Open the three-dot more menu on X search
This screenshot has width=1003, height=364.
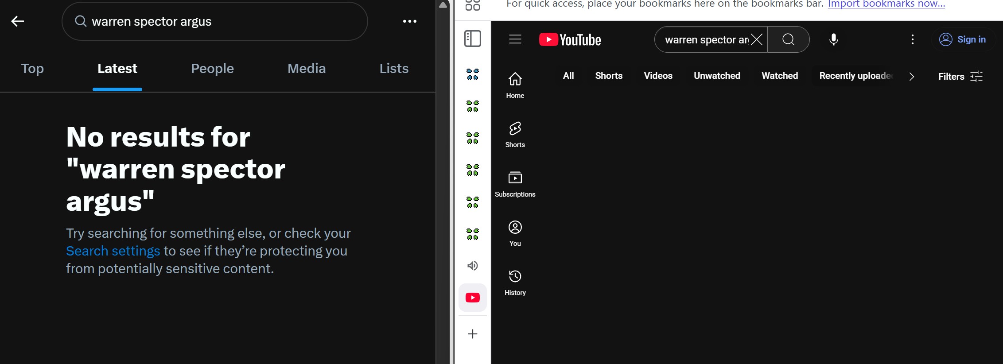[410, 21]
